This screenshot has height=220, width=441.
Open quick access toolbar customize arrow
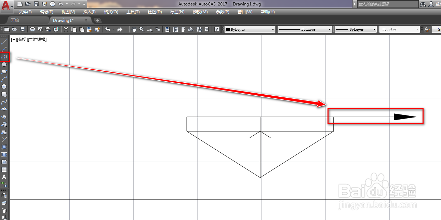tap(84, 4)
